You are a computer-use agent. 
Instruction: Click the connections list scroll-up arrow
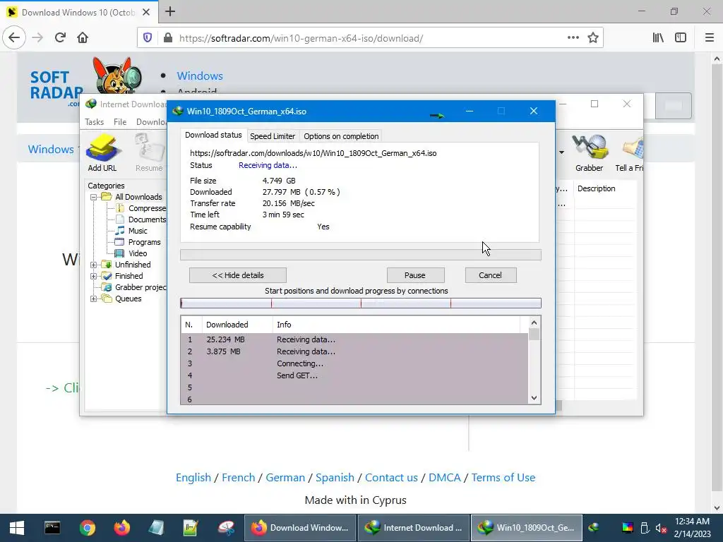[534, 323]
